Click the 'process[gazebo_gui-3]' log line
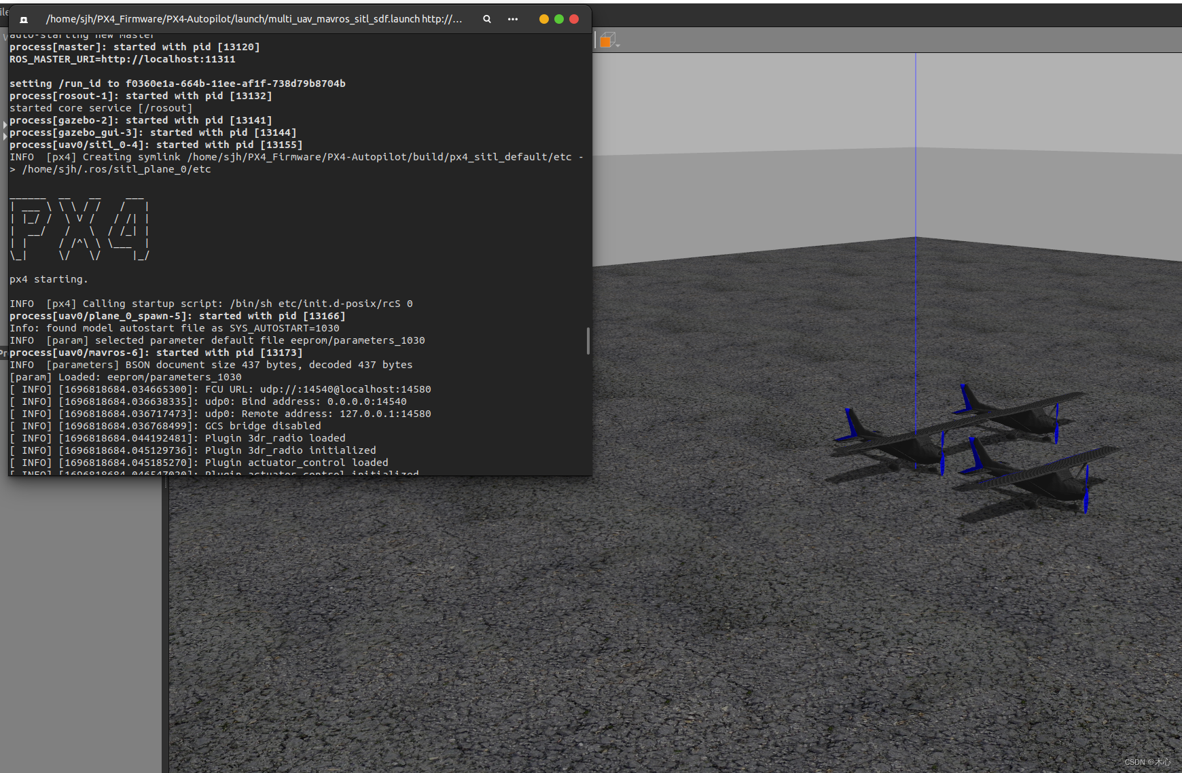Image resolution: width=1182 pixels, height=773 pixels. 153,132
